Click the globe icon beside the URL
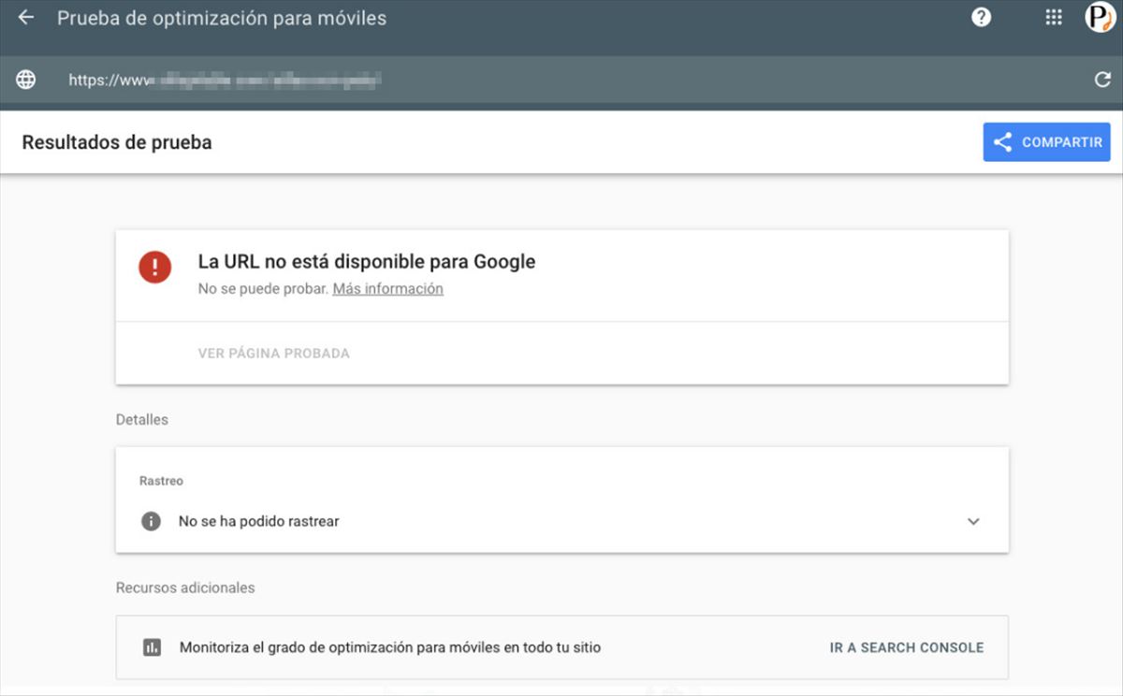The image size is (1123, 696). click(x=26, y=80)
